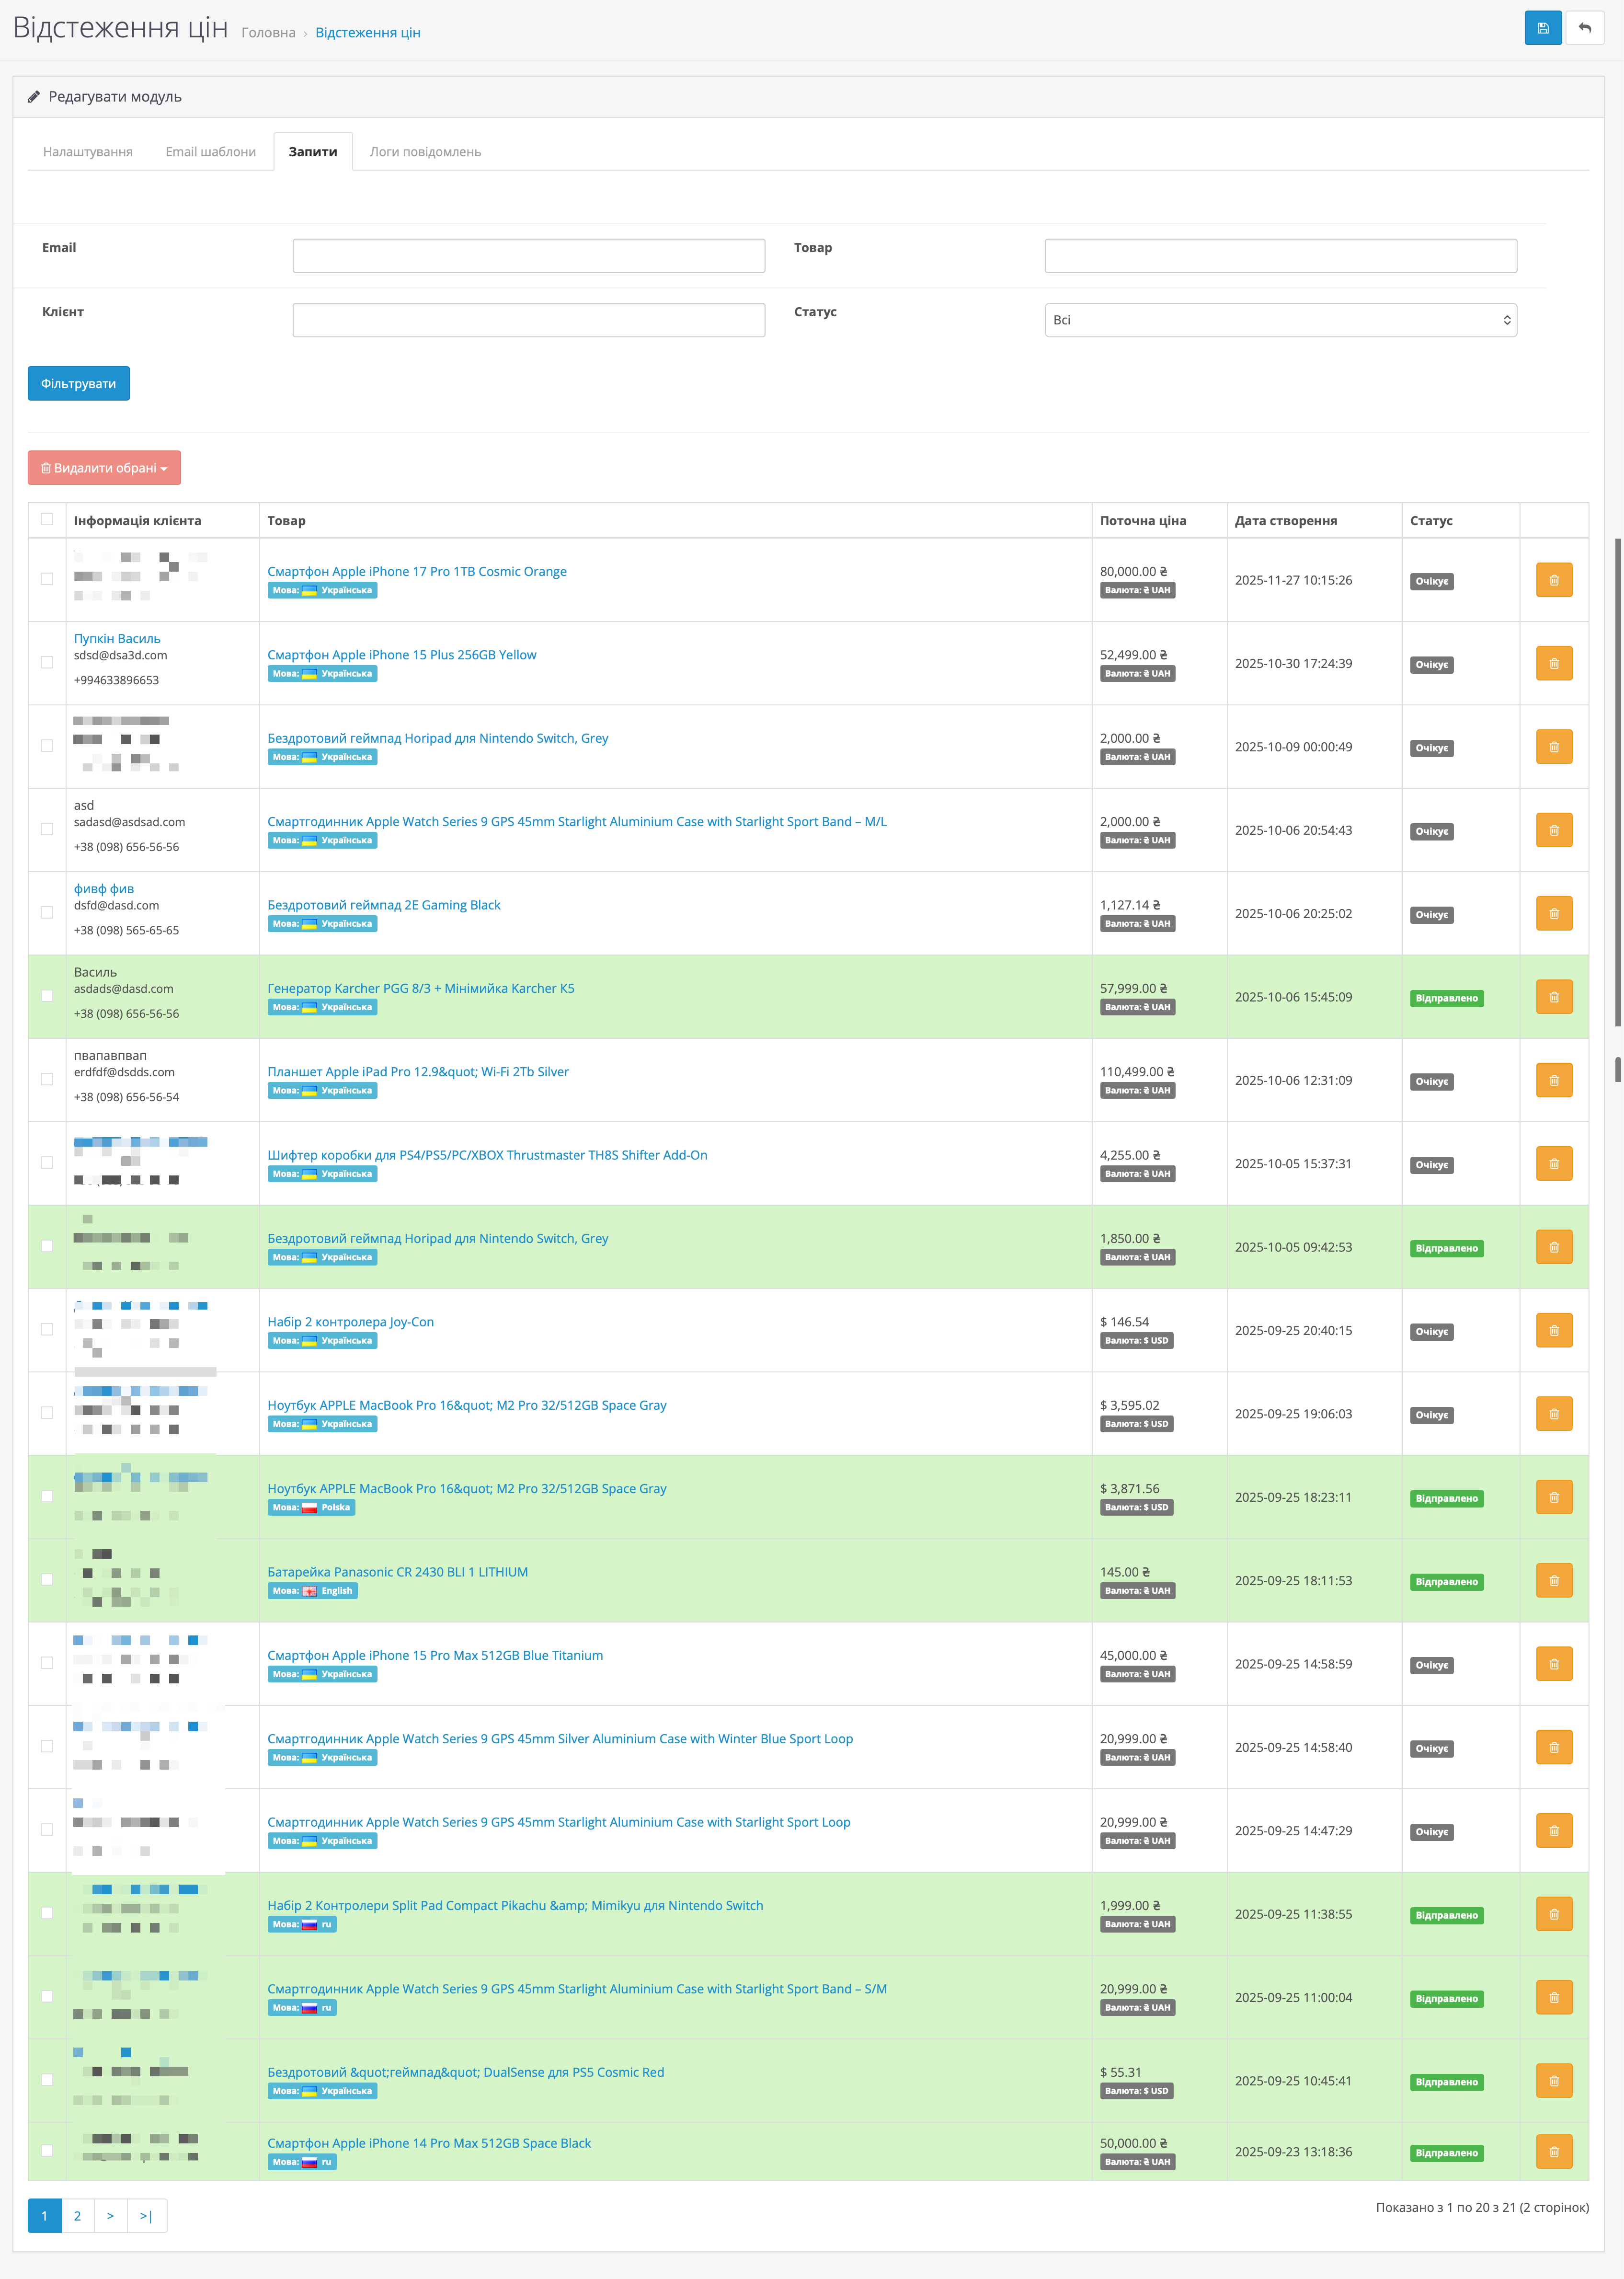Switch to the Логи повідомлень tab

pyautogui.click(x=425, y=152)
